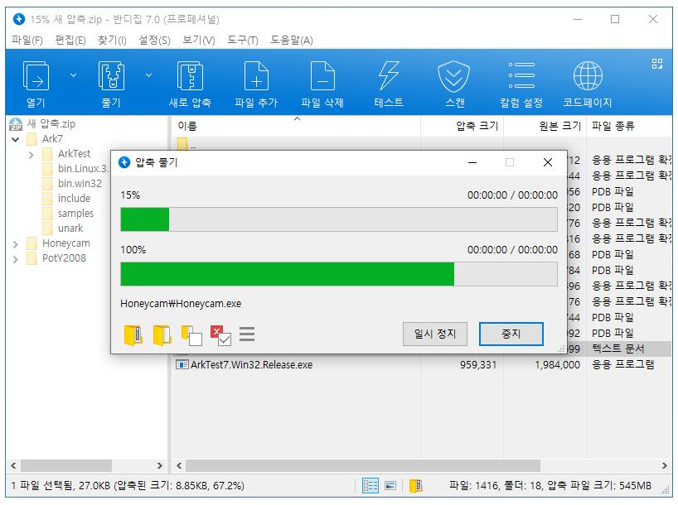The height and width of the screenshot is (505, 678).
Task: Click the open folder icon in dialog
Action: (162, 335)
